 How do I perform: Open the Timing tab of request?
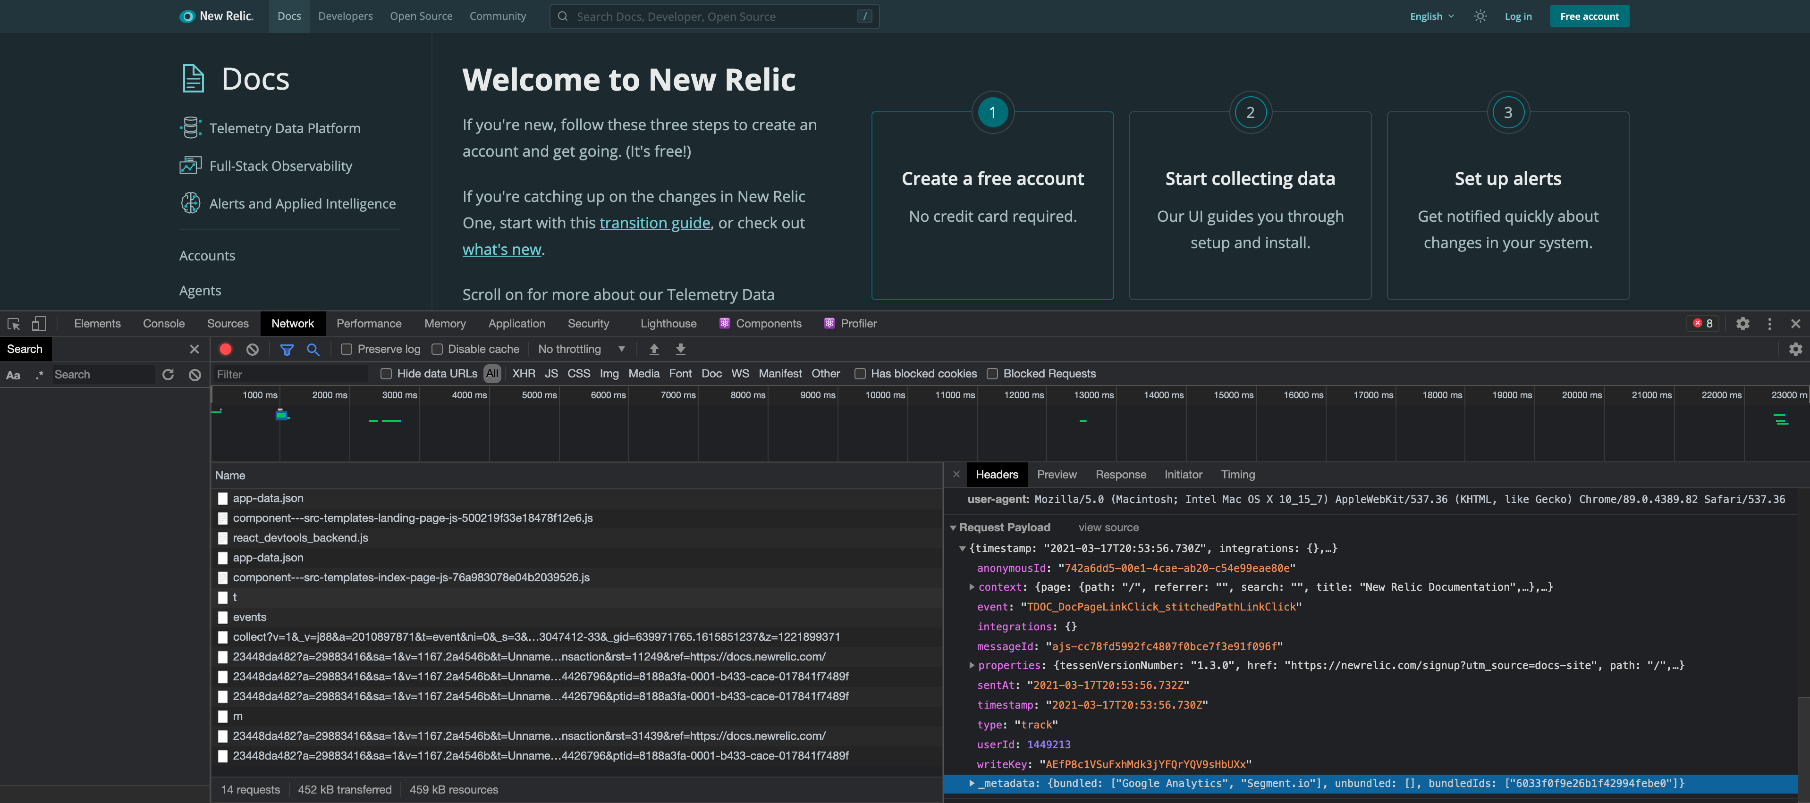[x=1237, y=475]
